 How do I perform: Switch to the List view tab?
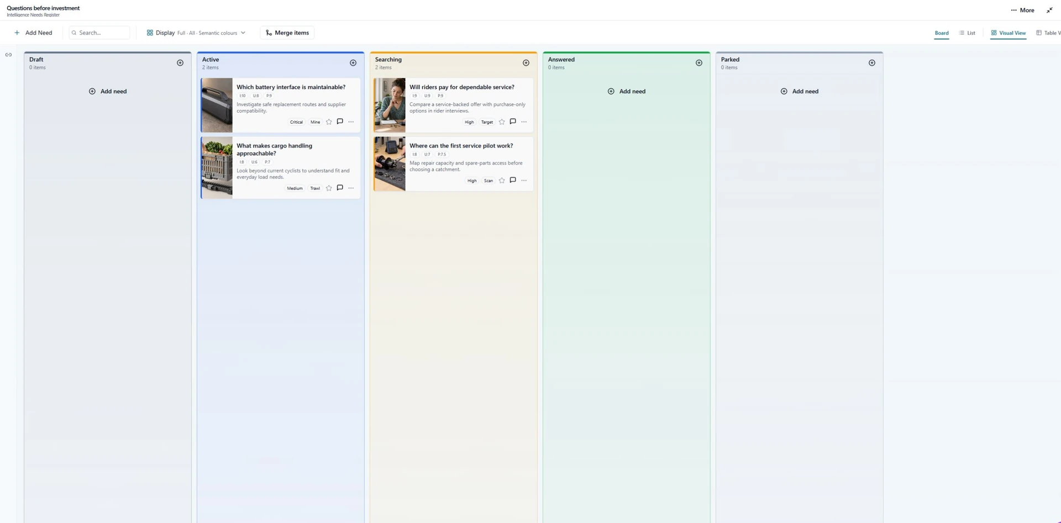point(967,33)
